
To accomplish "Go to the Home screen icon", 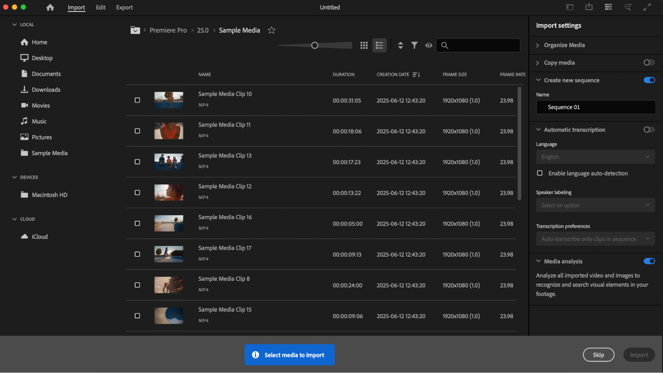I will pos(50,7).
